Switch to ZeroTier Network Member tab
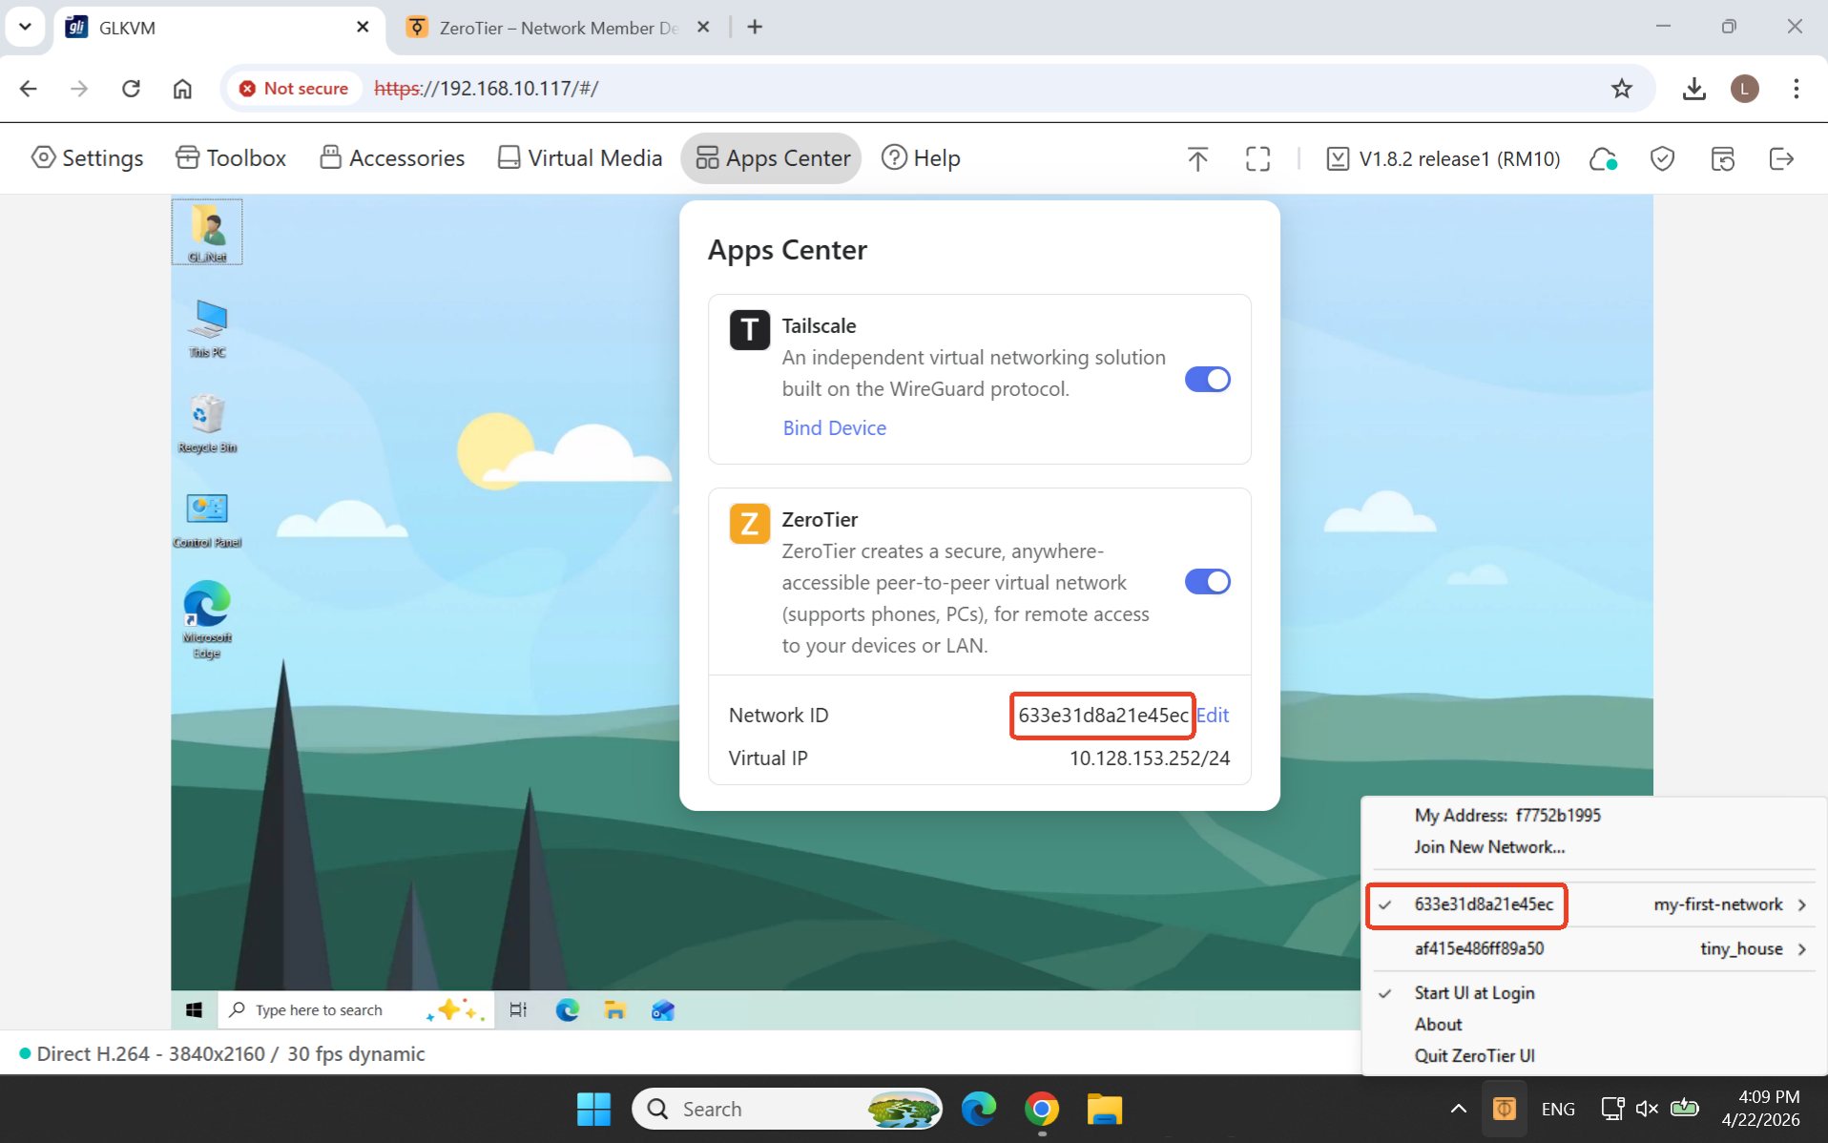Image resolution: width=1828 pixels, height=1143 pixels. pyautogui.click(x=557, y=28)
